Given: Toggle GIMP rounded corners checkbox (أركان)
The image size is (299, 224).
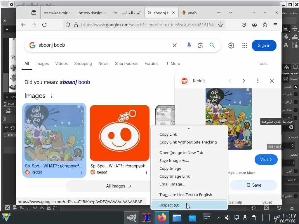Looking at the screenshot, I should tap(296, 102).
